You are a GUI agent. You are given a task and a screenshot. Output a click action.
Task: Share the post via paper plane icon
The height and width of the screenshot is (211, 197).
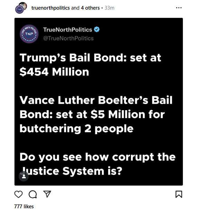coord(47,194)
